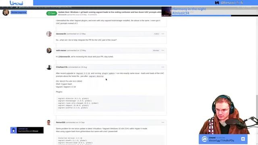The width and height of the screenshot is (258, 145).
Task: Click the issue title starting Update Host: Windows
Action: point(110,12)
